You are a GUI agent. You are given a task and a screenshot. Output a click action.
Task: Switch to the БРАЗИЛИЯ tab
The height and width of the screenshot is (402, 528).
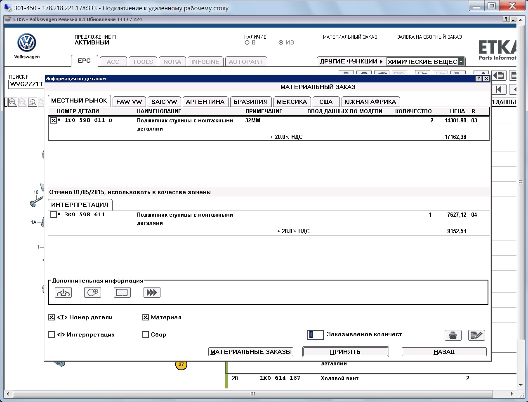251,102
